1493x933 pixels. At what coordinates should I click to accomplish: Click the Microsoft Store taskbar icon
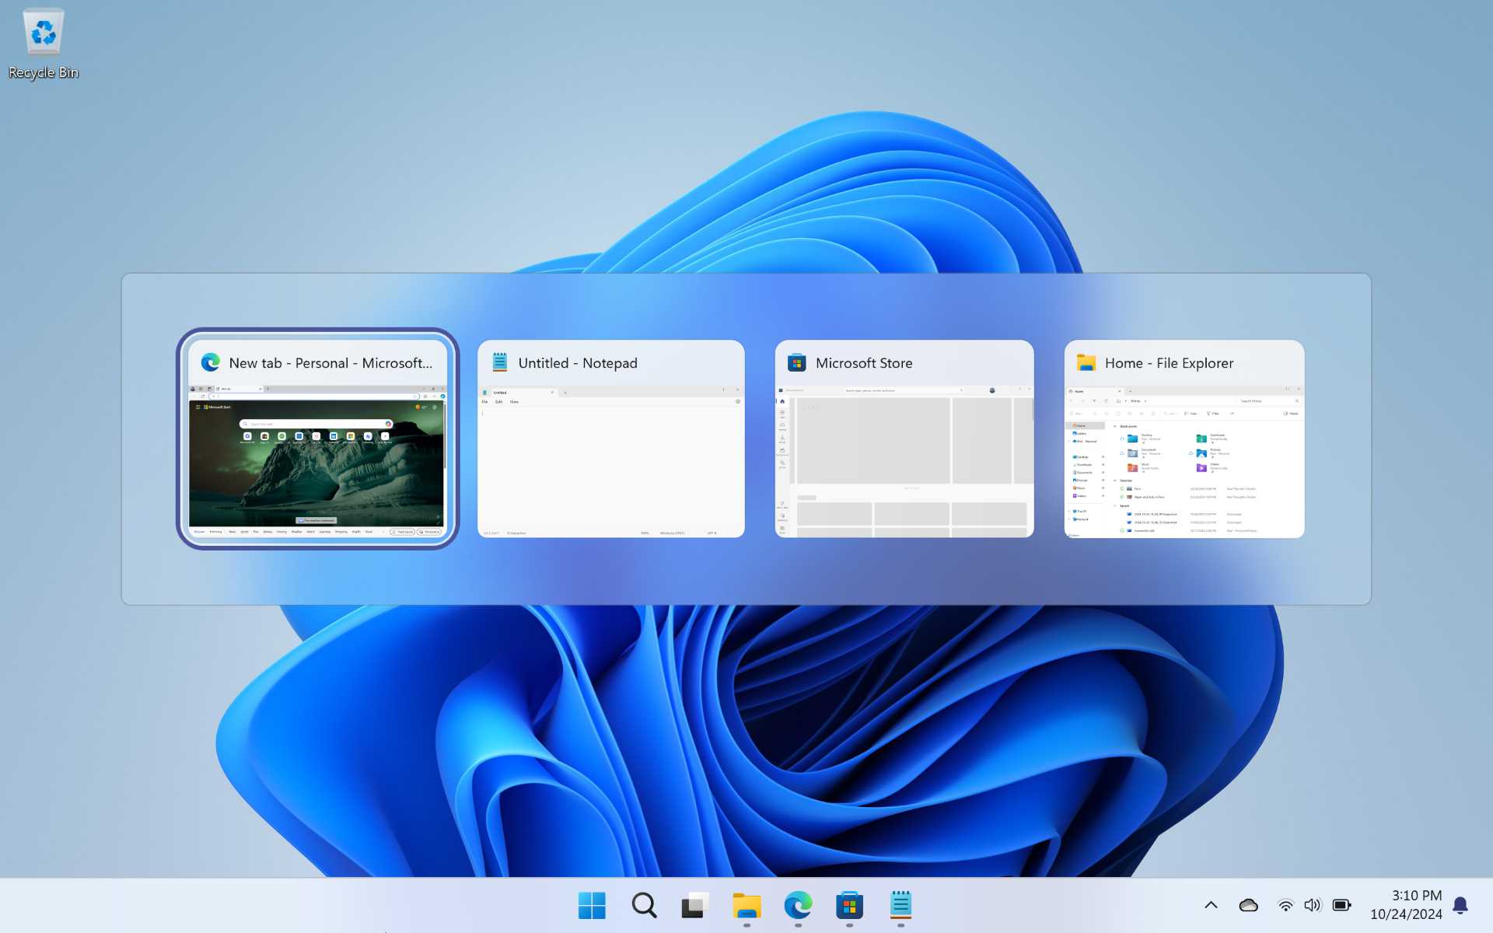click(849, 905)
